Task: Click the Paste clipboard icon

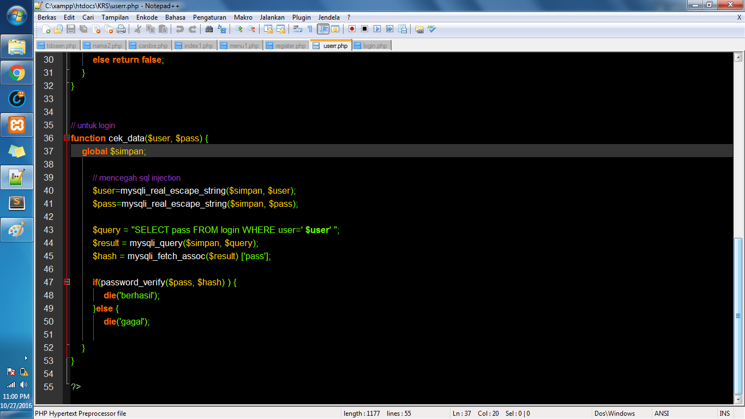Action: pos(163,29)
